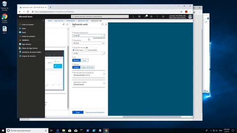
Task: Select Código for Publicar
Action: 76,67
